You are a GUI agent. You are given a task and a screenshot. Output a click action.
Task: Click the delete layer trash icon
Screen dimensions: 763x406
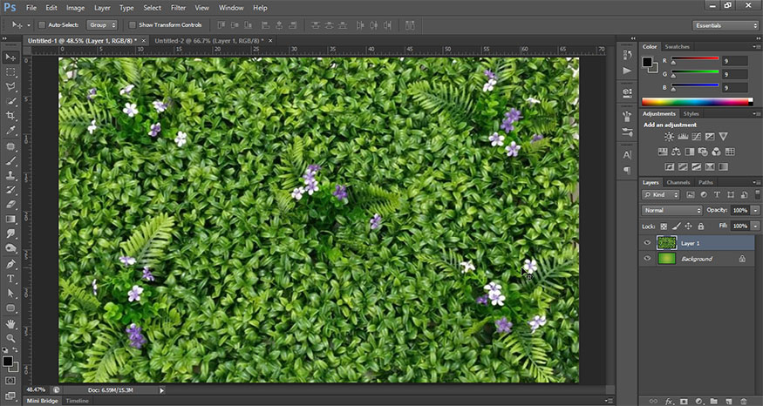(x=742, y=401)
